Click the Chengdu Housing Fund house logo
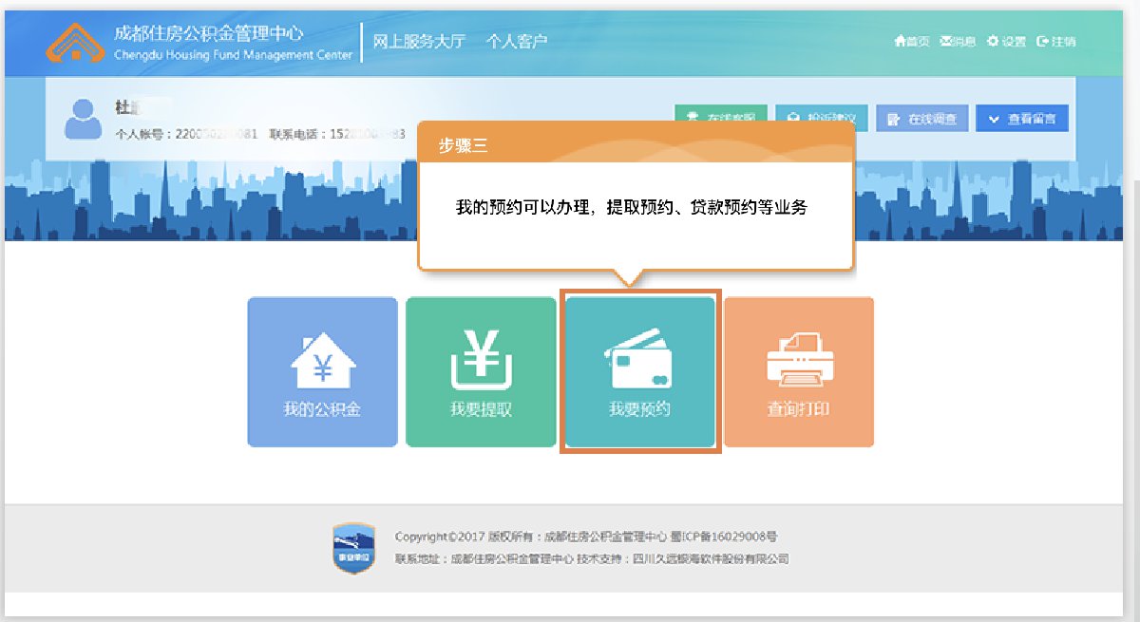The width and height of the screenshot is (1140, 622). [x=76, y=43]
